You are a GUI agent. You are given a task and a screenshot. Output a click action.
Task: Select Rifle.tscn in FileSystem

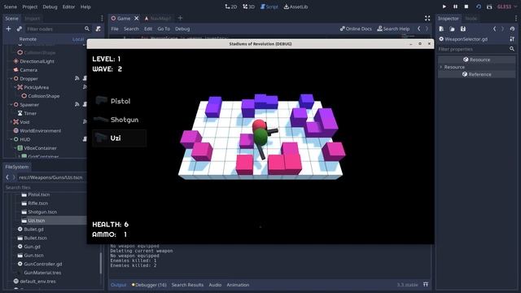click(38, 203)
